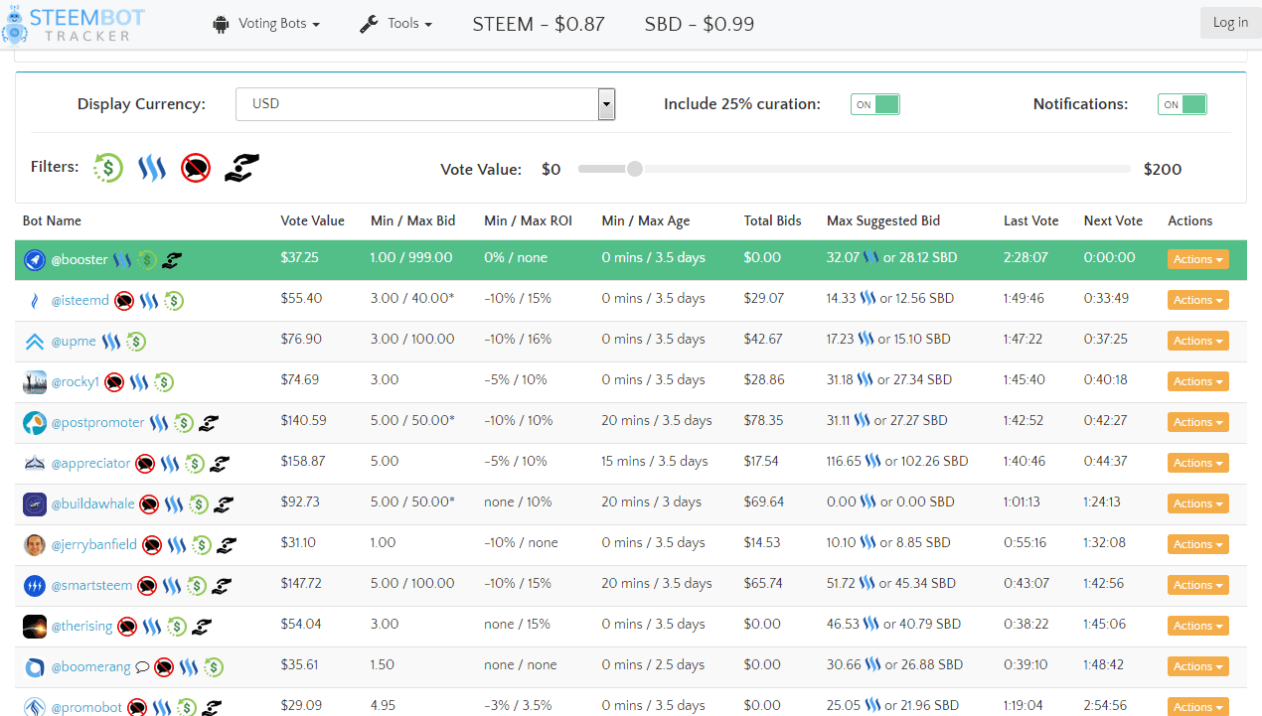This screenshot has width=1262, height=716.
Task: Click the Vote Value slider handle
Action: pos(635,169)
